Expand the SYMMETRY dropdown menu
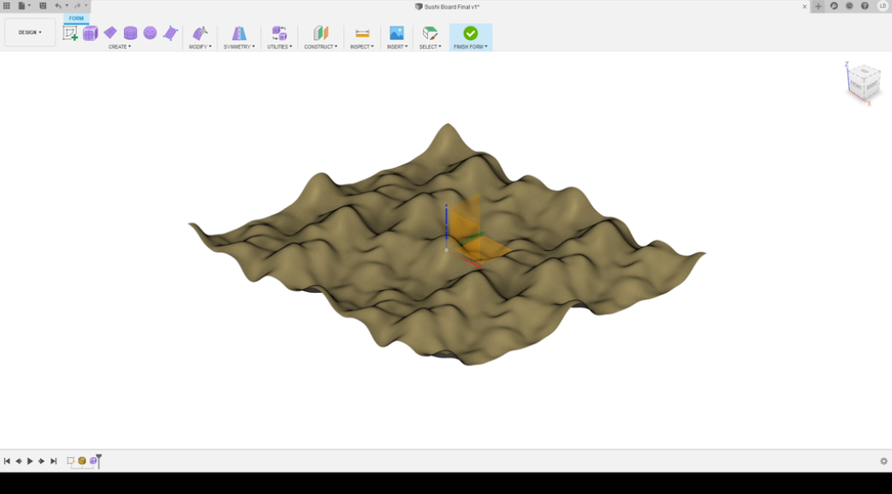The image size is (892, 494). (240, 47)
